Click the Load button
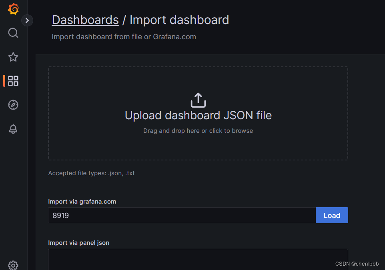Screen dimensions: 385x270 [332, 215]
